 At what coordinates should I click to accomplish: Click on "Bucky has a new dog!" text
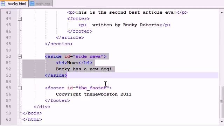[x=84, y=69]
